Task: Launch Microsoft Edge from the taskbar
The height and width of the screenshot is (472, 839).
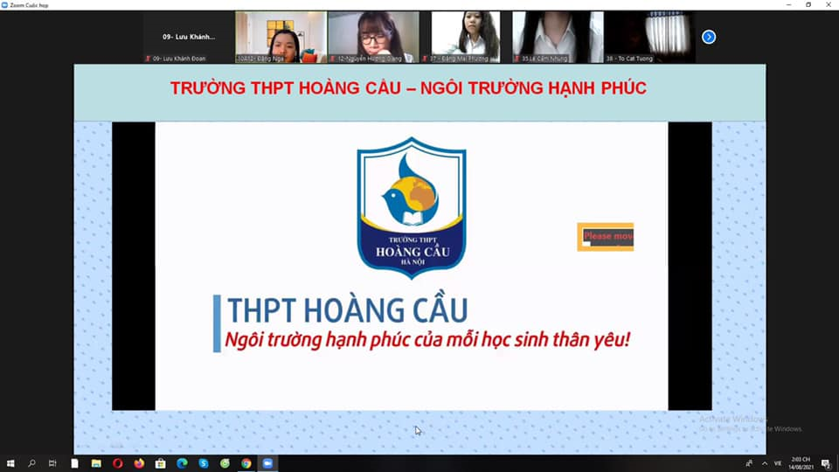Action: click(182, 462)
